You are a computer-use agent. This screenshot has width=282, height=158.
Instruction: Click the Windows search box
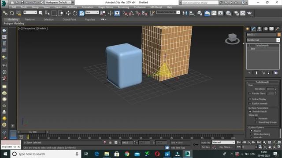pyautogui.click(x=46, y=154)
